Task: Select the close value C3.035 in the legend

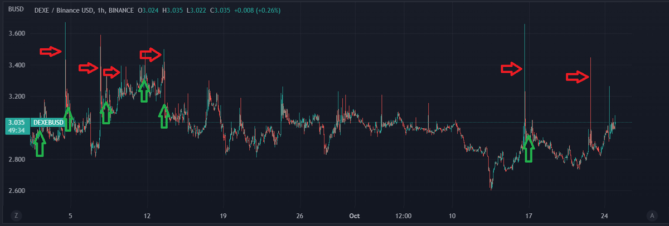Action: [x=220, y=11]
